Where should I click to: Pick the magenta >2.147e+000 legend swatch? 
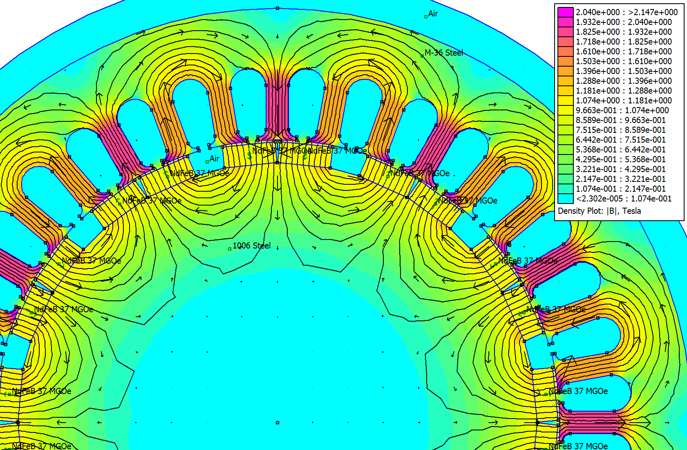pos(565,12)
